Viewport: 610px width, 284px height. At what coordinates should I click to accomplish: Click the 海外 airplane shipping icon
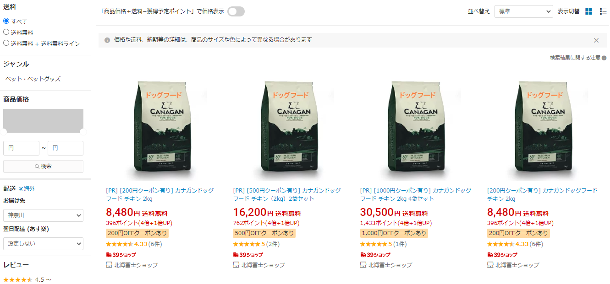coord(21,188)
